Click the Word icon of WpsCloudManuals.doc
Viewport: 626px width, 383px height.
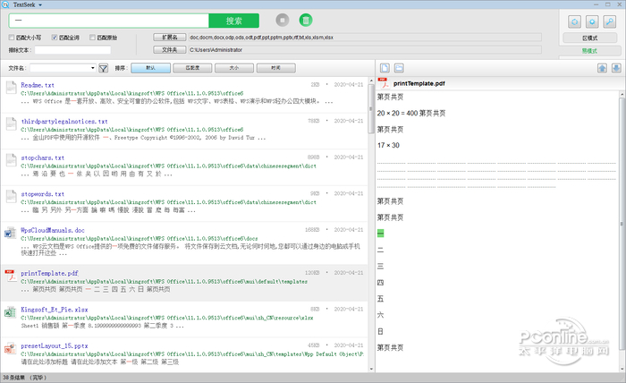(10, 233)
